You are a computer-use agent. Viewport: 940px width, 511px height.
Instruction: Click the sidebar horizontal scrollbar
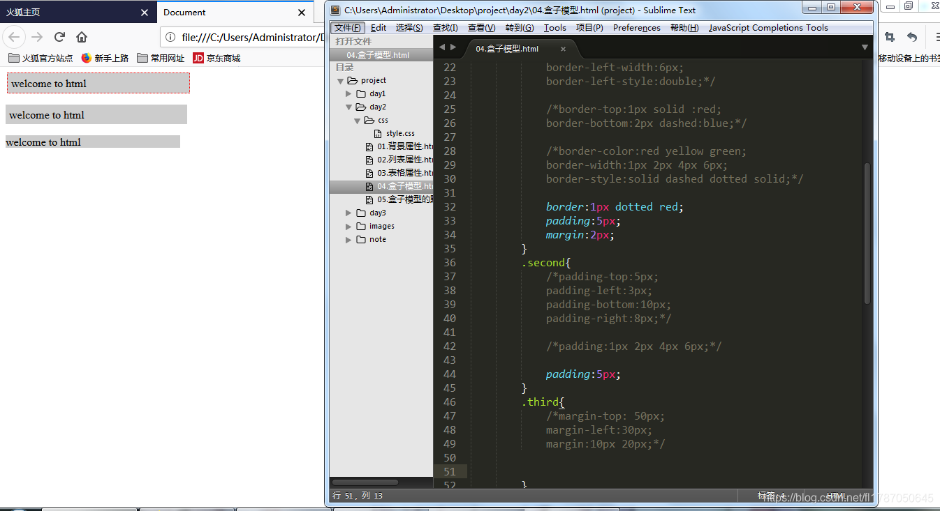pos(365,482)
